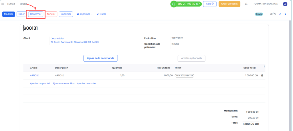Go to next record arrow
Image resolution: width=293 pixels, height=131 pixels.
(285, 14)
